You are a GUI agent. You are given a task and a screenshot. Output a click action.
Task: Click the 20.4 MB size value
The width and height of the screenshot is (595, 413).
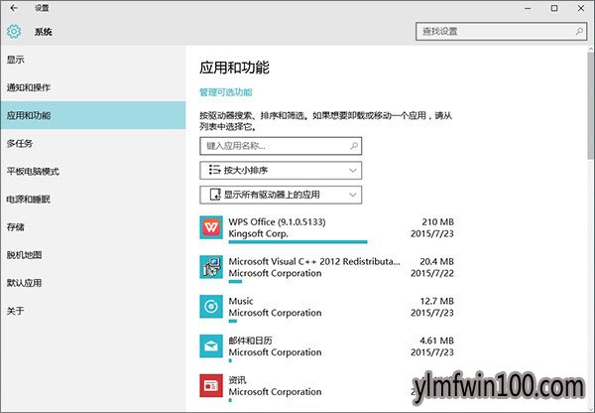point(436,261)
